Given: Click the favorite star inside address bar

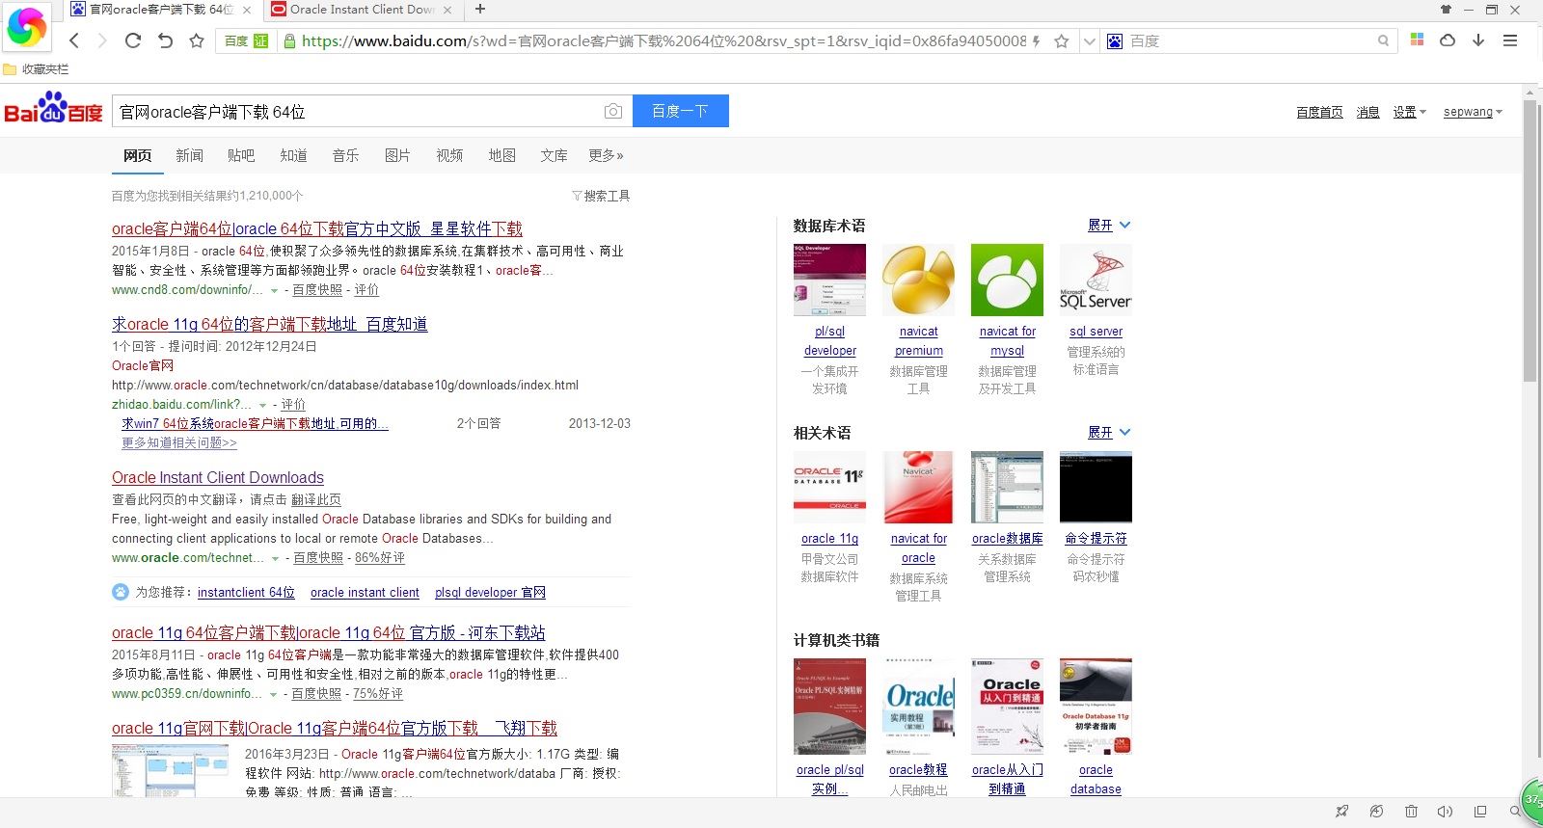Looking at the screenshot, I should [1061, 41].
